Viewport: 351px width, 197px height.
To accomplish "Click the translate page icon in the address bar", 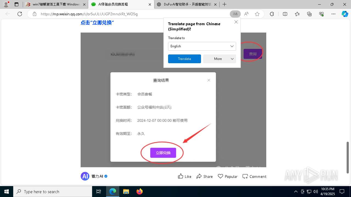I will [x=235, y=14].
